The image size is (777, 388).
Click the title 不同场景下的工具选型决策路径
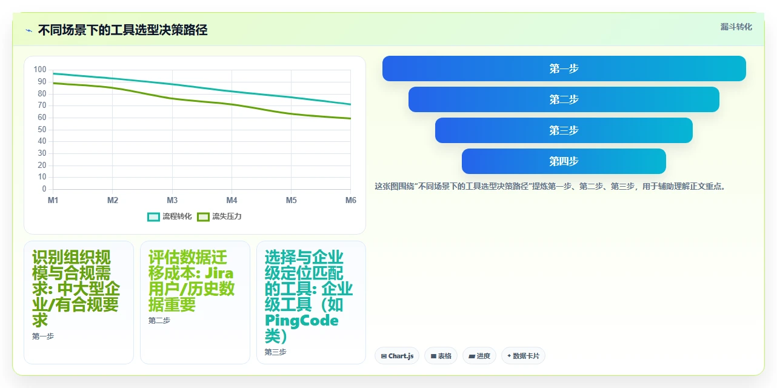(122, 30)
